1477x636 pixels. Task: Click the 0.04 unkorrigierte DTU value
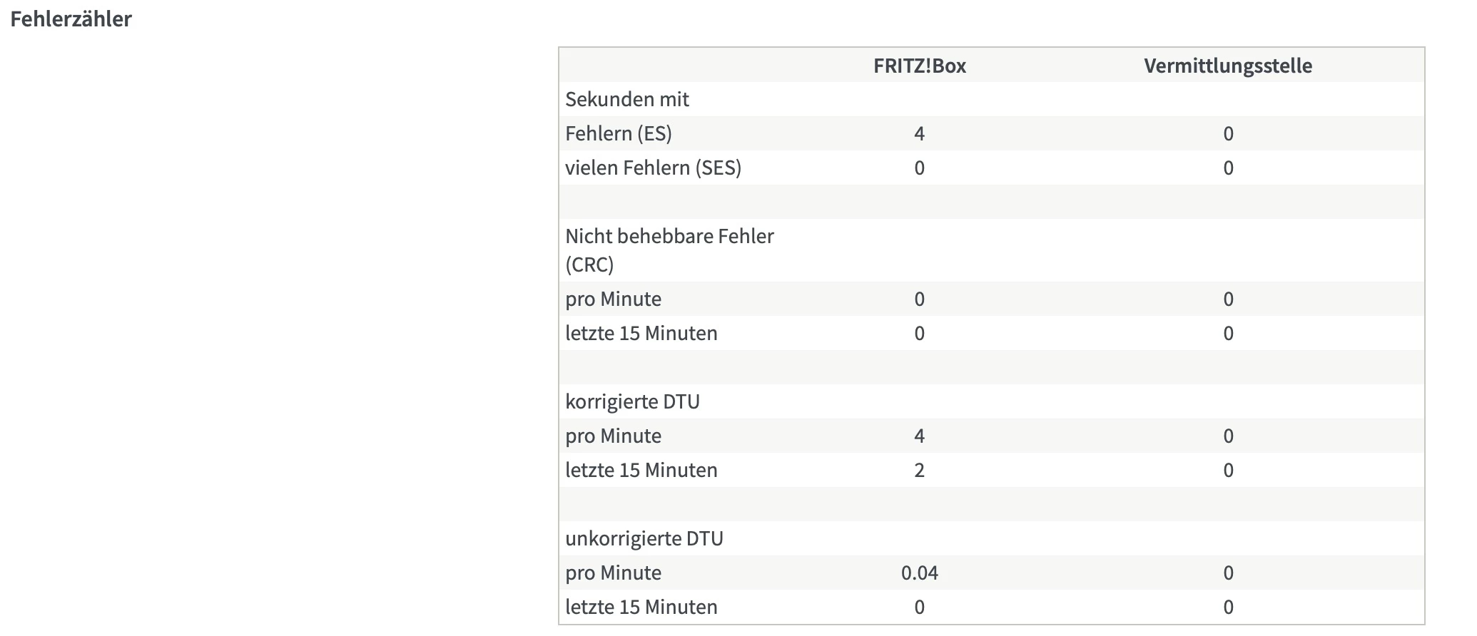click(919, 573)
